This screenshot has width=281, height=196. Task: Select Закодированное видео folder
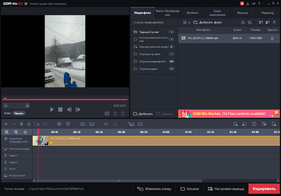coord(154,47)
